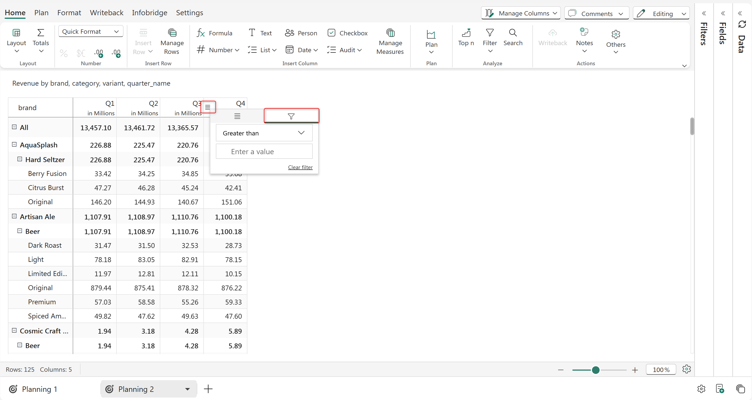752x400 pixels.
Task: Click the Search magnifier icon
Action: 513,33
